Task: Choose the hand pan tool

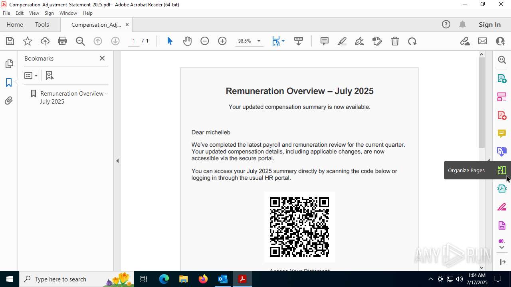Action: click(x=187, y=41)
